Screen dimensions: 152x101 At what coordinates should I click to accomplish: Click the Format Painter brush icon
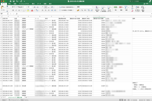pyautogui.click(x=7, y=11)
